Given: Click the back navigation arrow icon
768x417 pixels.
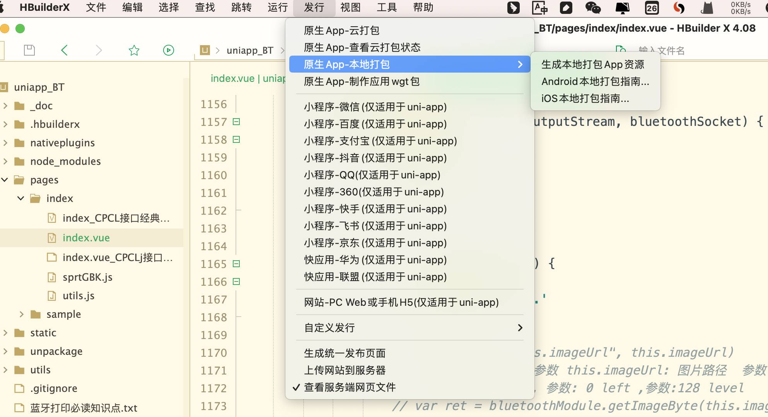Looking at the screenshot, I should pyautogui.click(x=65, y=50).
